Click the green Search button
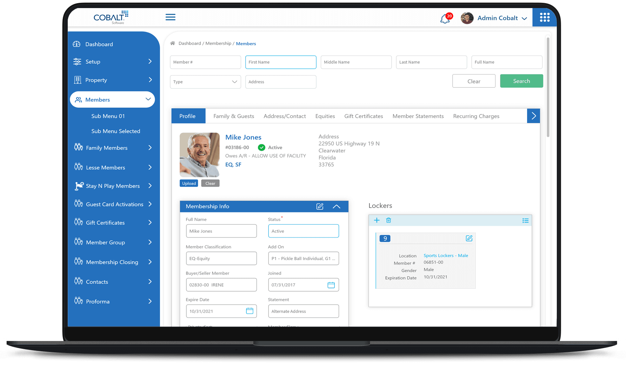Viewport: 626px width, 373px height. [521, 81]
